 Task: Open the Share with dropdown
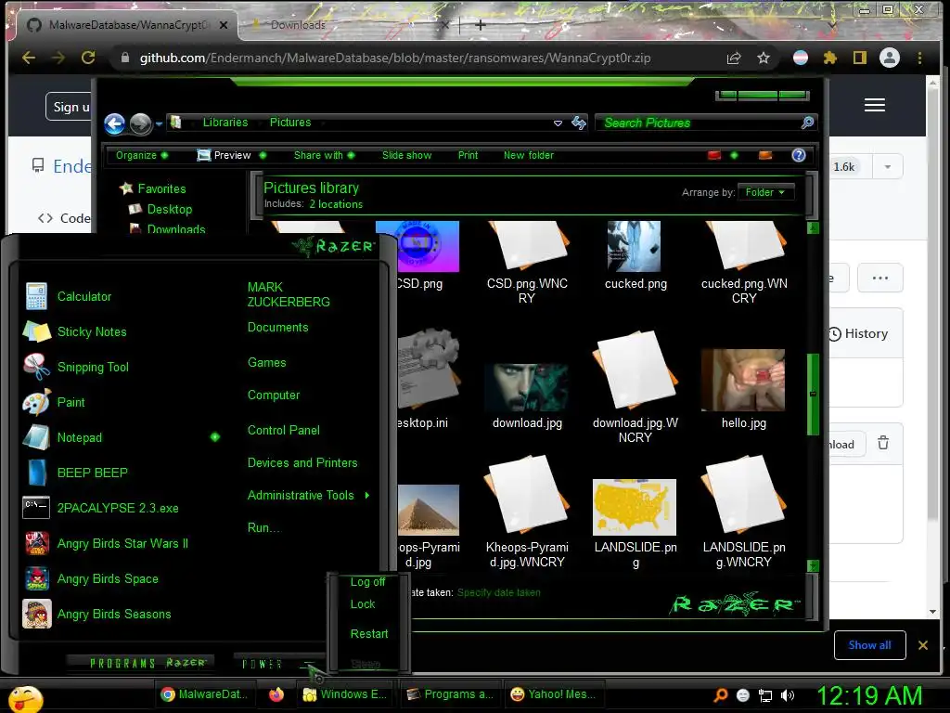click(324, 155)
